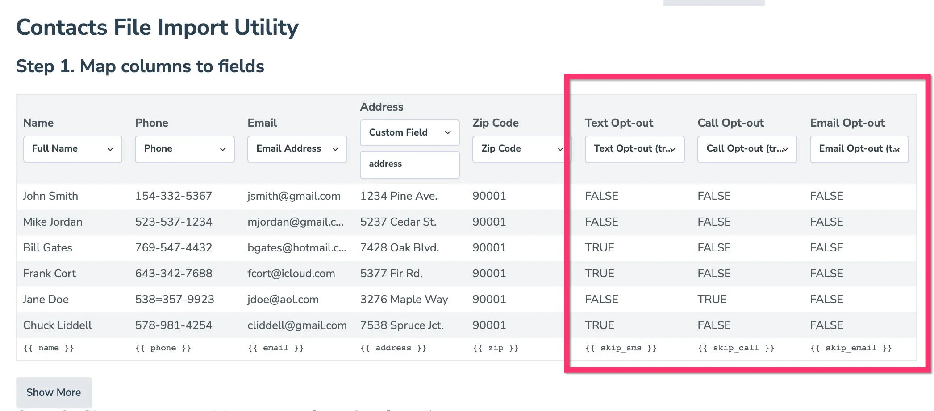Open the Zip Code mapping dropdown
Viewport: 934px width, 411px height.
pos(521,149)
